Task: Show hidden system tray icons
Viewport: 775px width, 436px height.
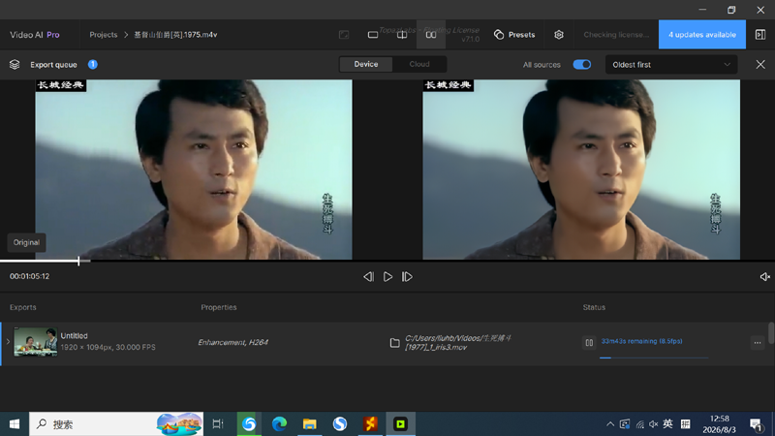Action: [x=610, y=424]
